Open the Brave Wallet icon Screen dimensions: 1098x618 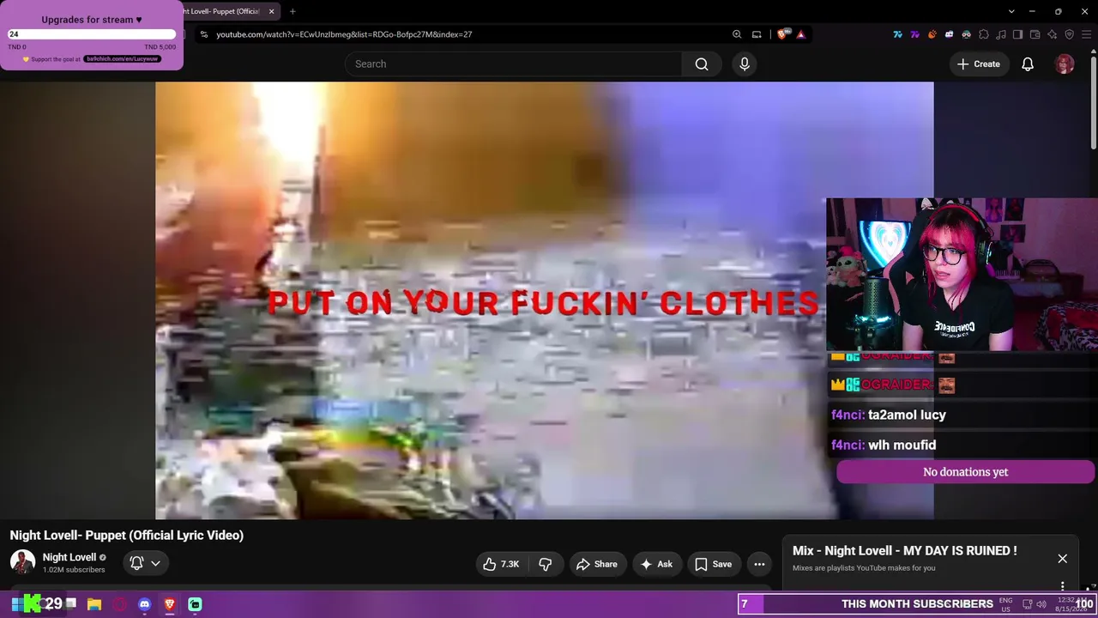click(x=1035, y=34)
